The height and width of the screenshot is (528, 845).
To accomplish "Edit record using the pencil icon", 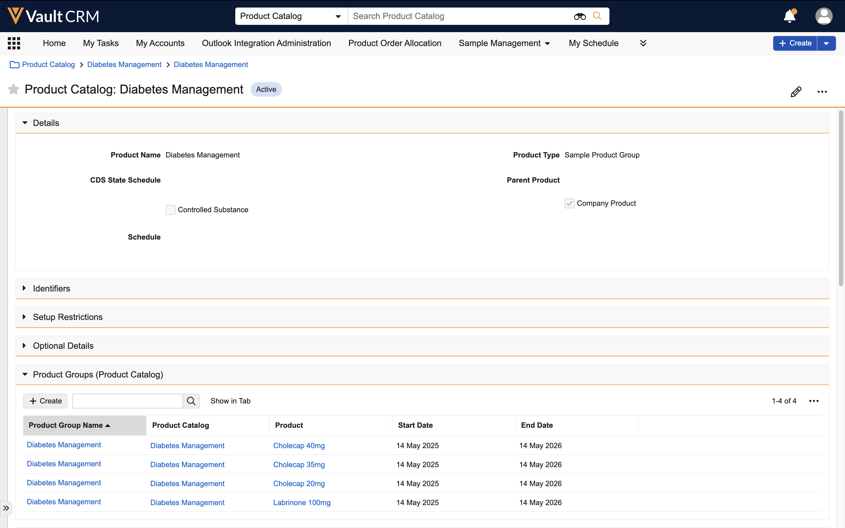I will point(796,92).
